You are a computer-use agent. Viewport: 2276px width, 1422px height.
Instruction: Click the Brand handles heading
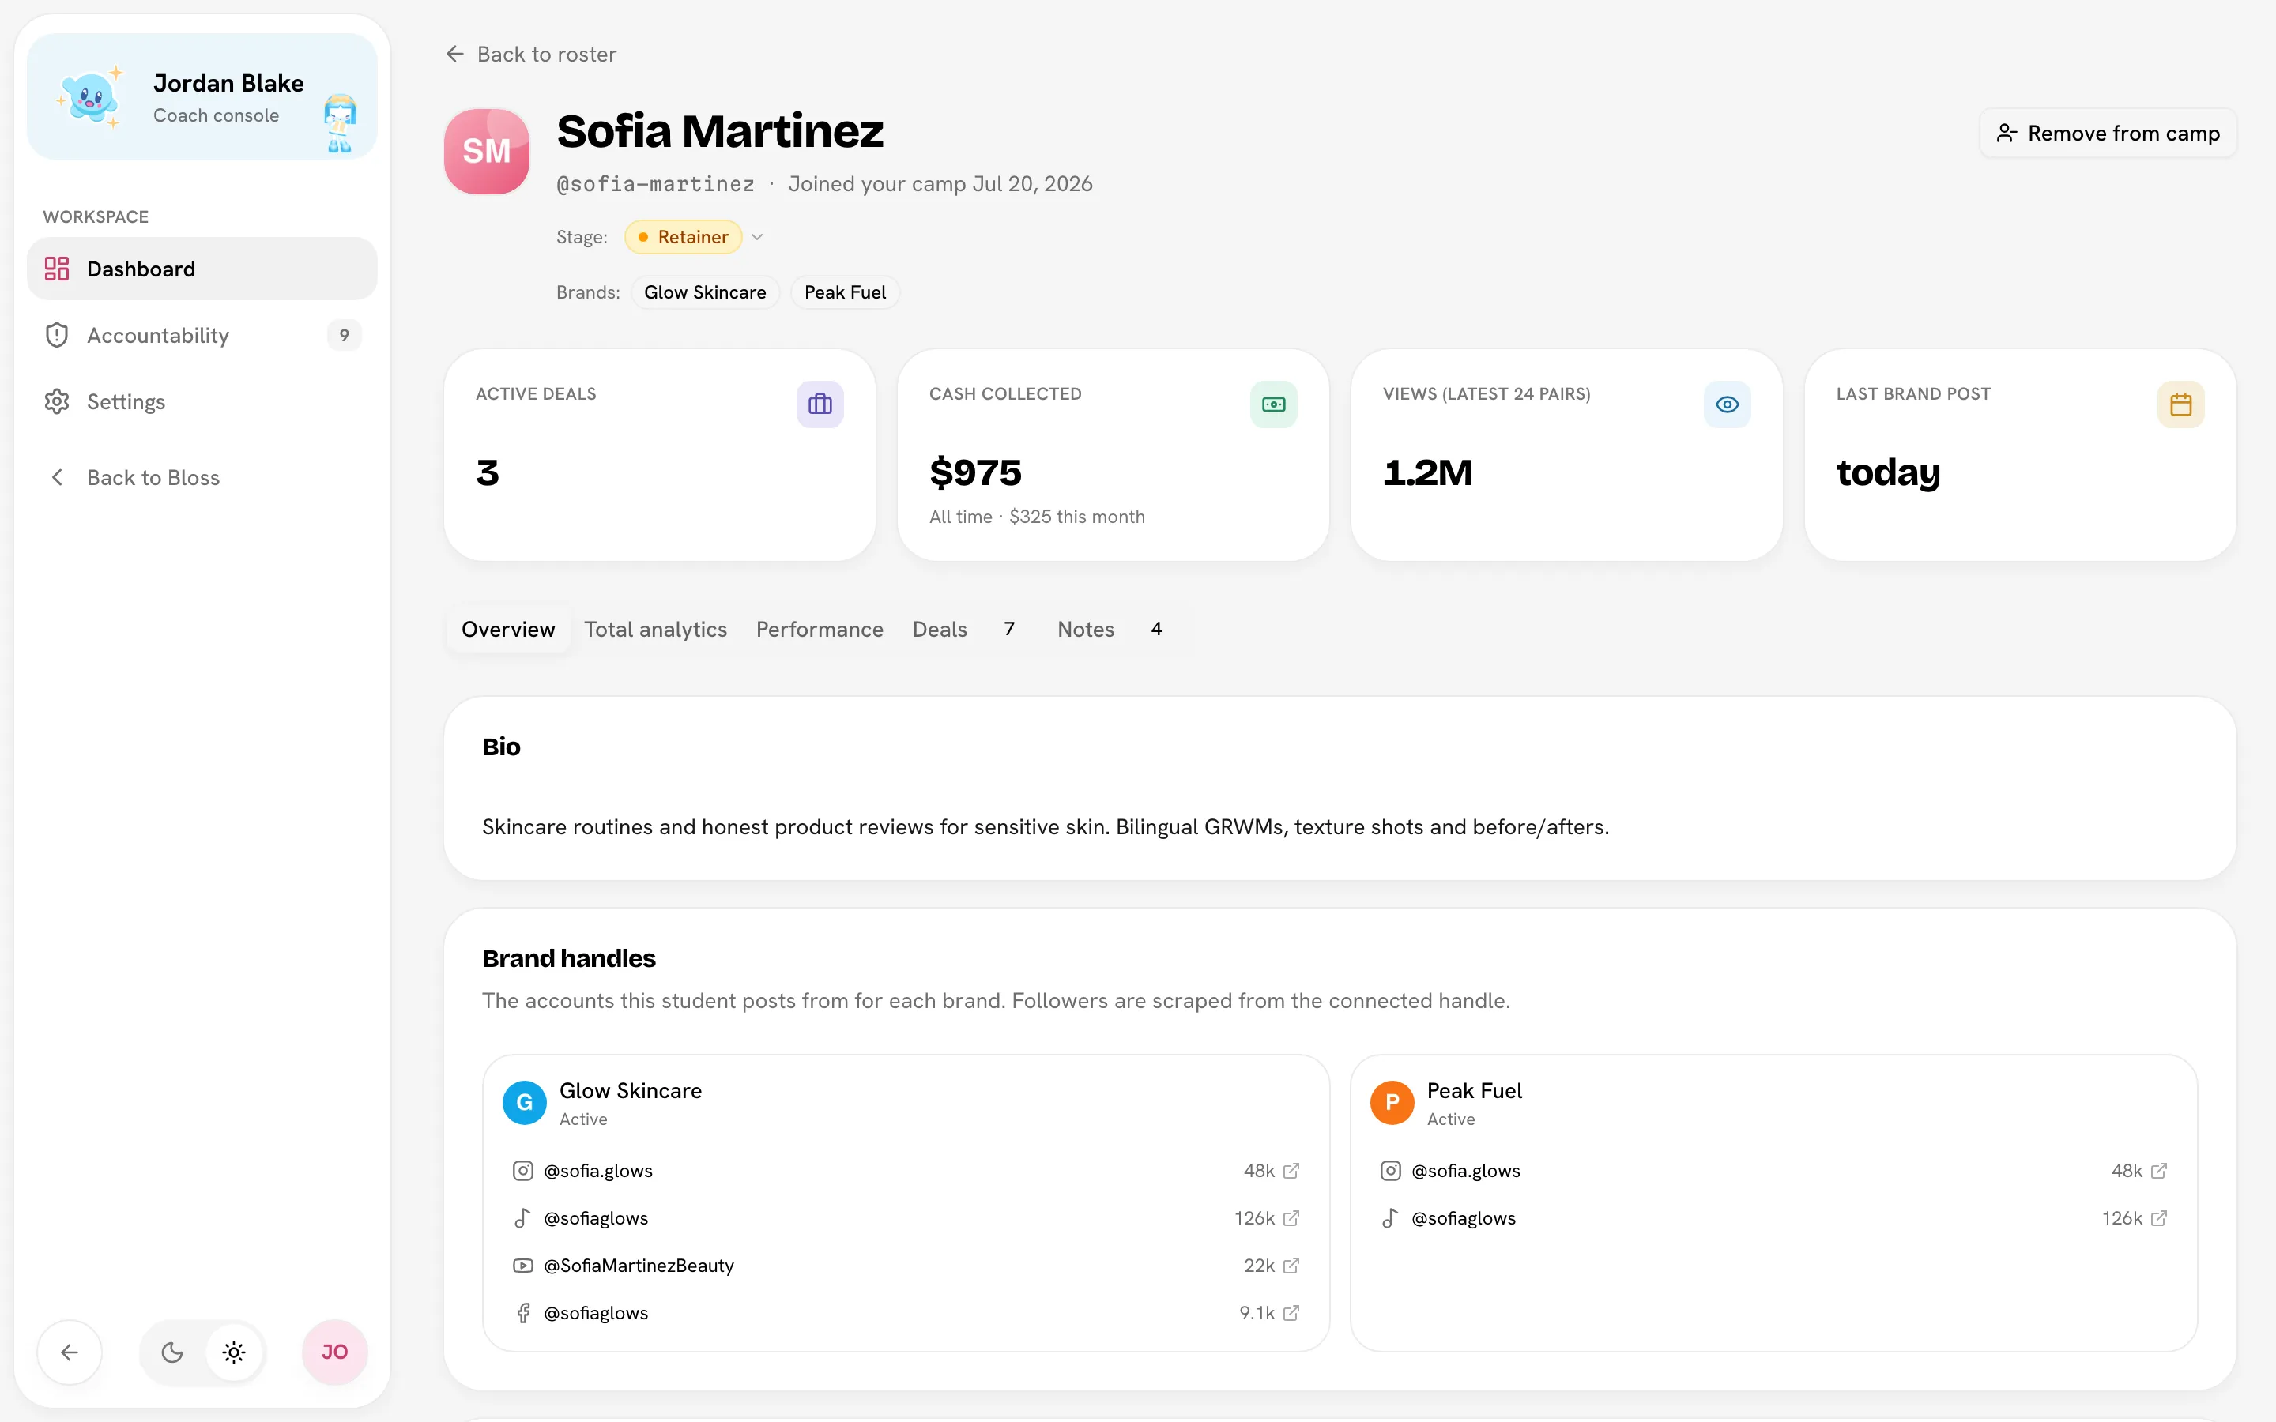point(569,958)
